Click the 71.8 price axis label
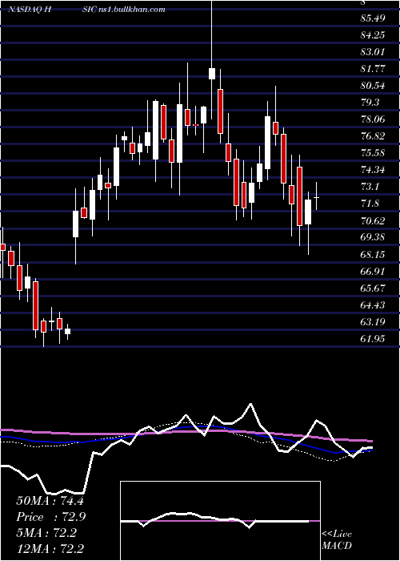 pyautogui.click(x=370, y=204)
